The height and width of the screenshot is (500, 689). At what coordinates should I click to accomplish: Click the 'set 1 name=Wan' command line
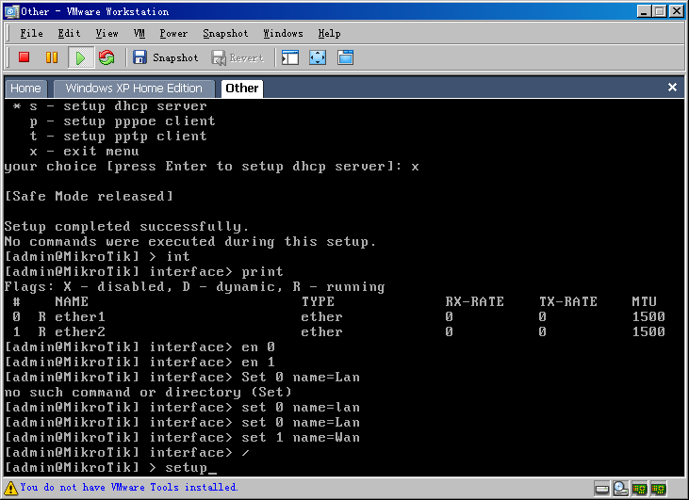click(x=182, y=437)
